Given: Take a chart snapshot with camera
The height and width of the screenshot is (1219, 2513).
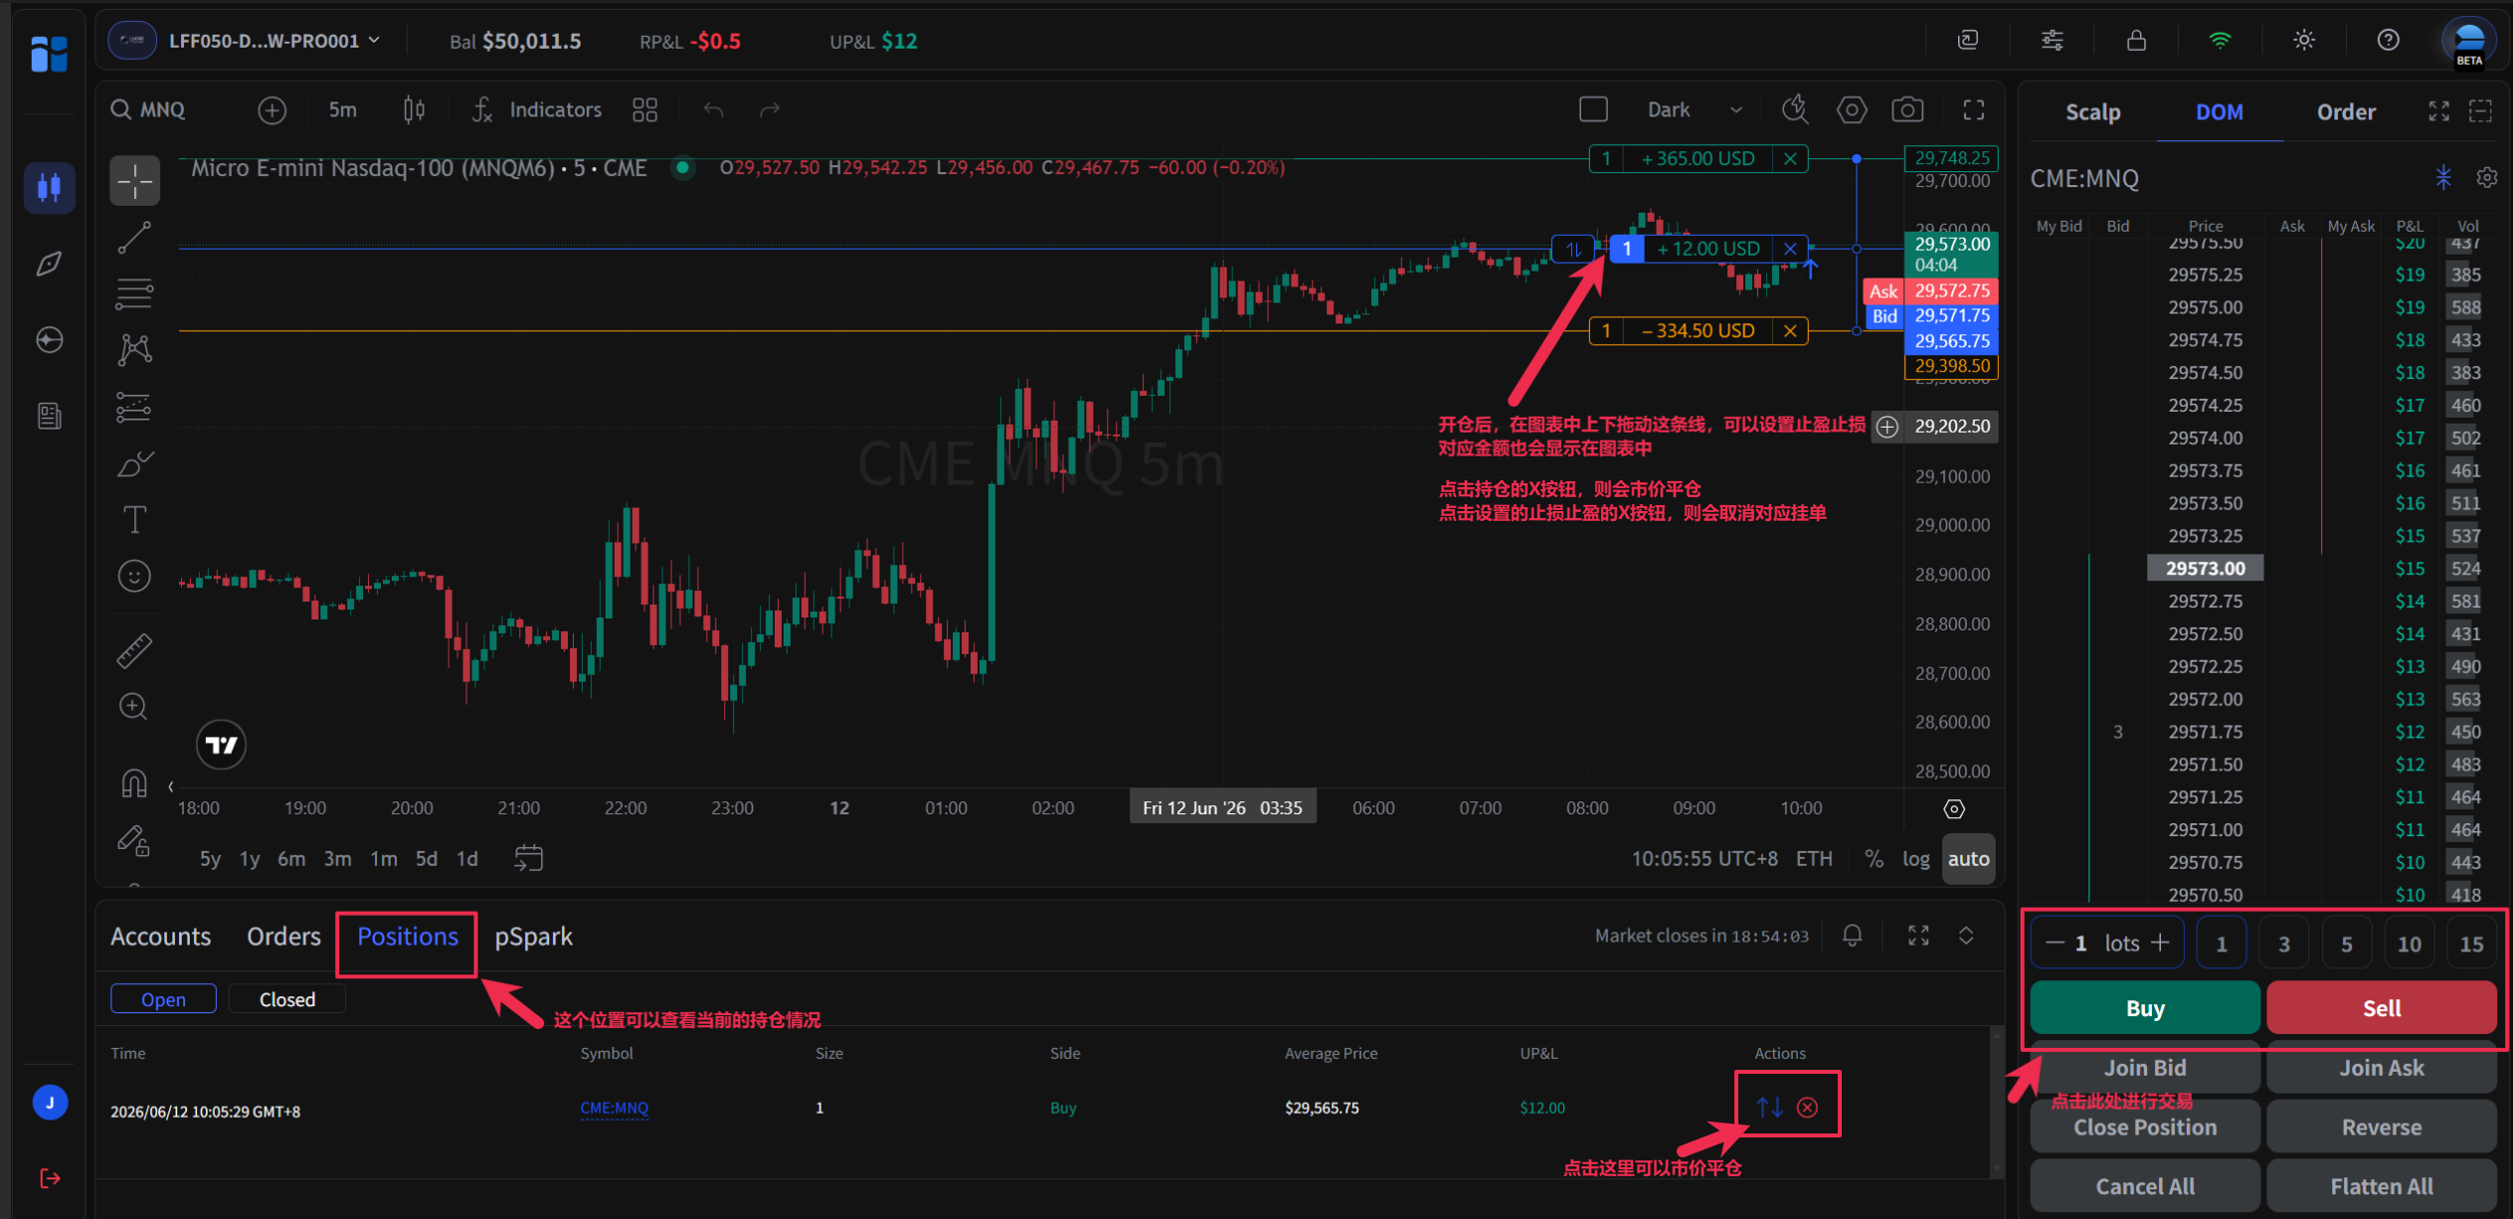Looking at the screenshot, I should tap(1907, 110).
